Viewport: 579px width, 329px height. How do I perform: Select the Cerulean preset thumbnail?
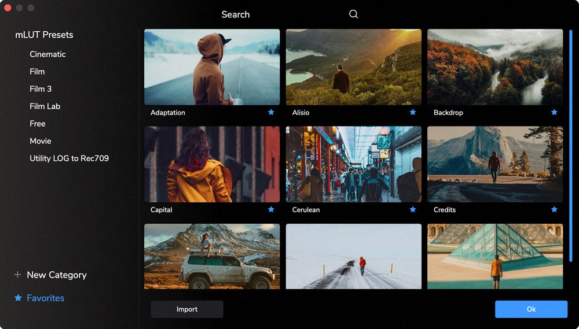click(x=353, y=164)
